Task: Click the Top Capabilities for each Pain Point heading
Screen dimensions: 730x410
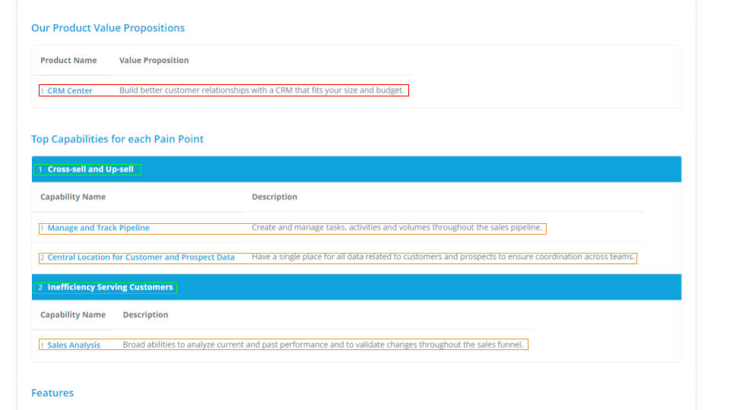Action: tap(117, 139)
